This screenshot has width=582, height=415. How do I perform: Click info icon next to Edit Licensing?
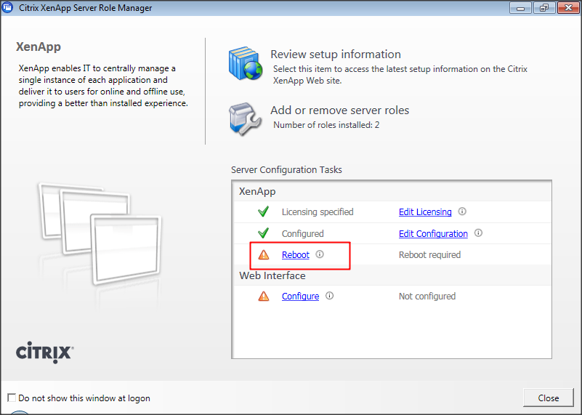[x=462, y=212]
